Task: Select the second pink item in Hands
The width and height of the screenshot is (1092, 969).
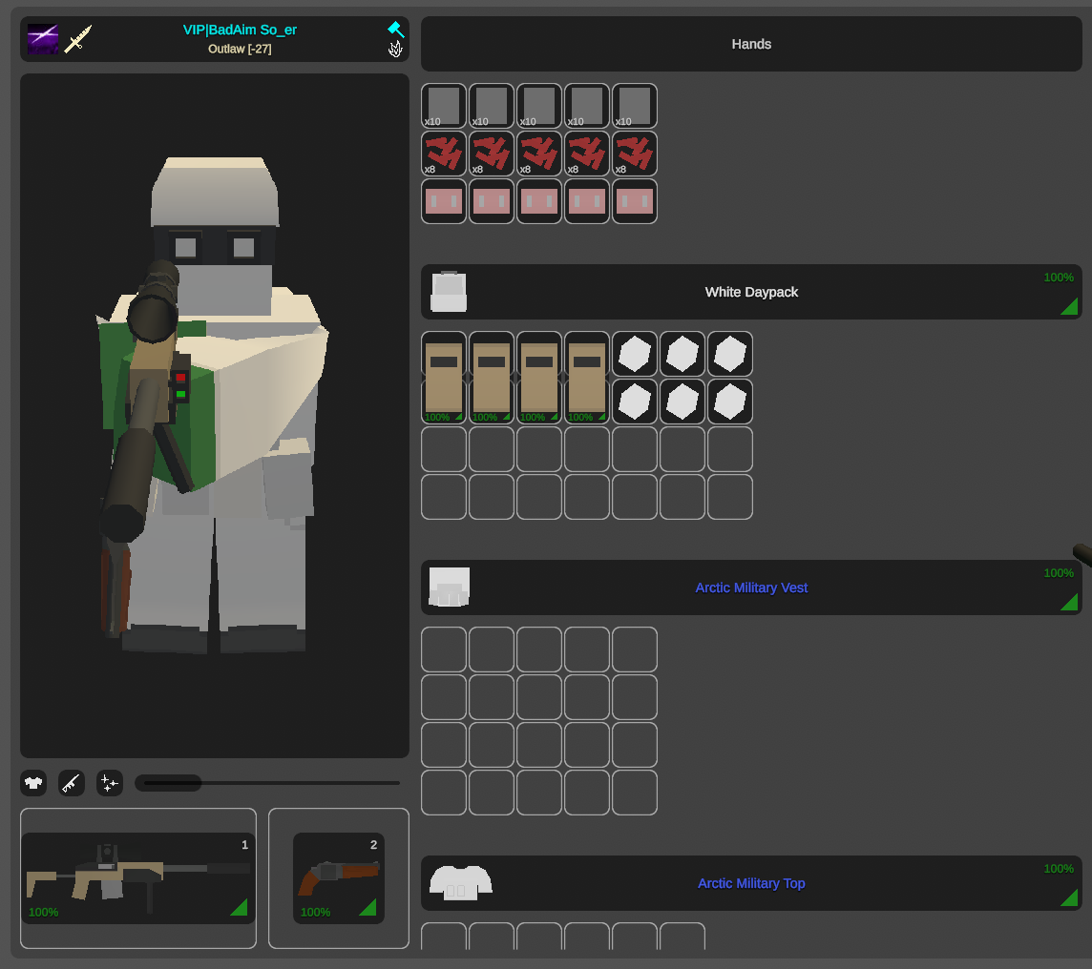Action: 492,201
